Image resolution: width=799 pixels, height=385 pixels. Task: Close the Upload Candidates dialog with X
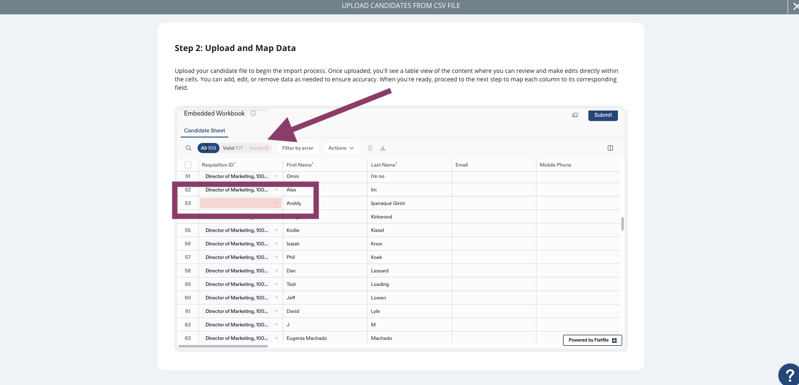[x=795, y=6]
